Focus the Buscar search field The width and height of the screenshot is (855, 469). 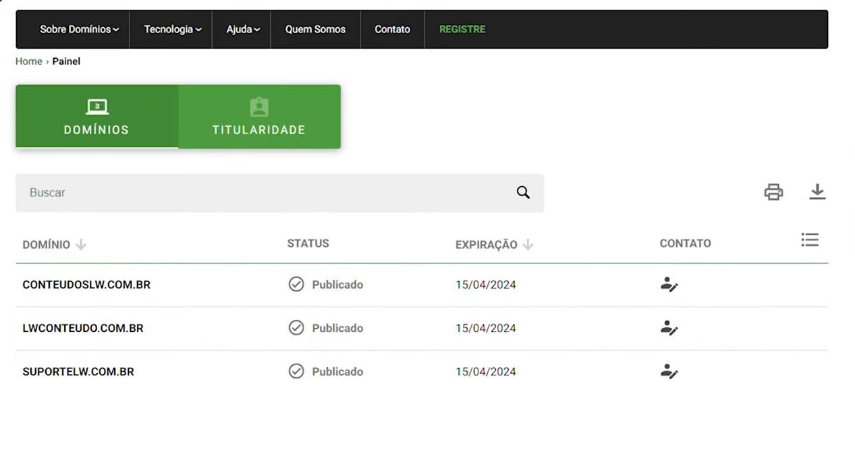(279, 193)
